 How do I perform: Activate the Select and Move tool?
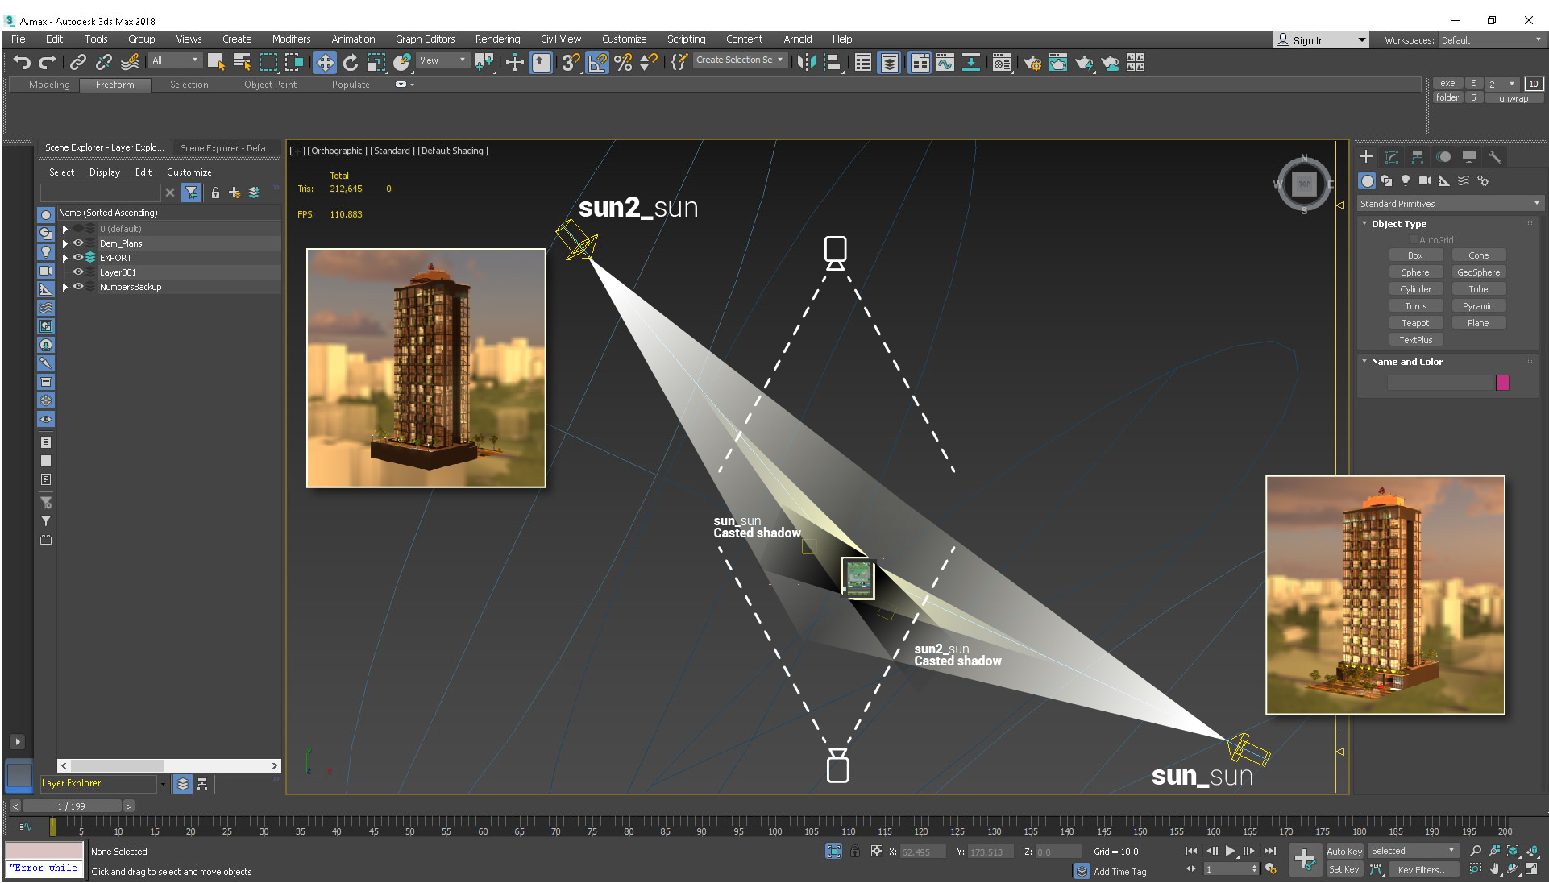tap(324, 62)
